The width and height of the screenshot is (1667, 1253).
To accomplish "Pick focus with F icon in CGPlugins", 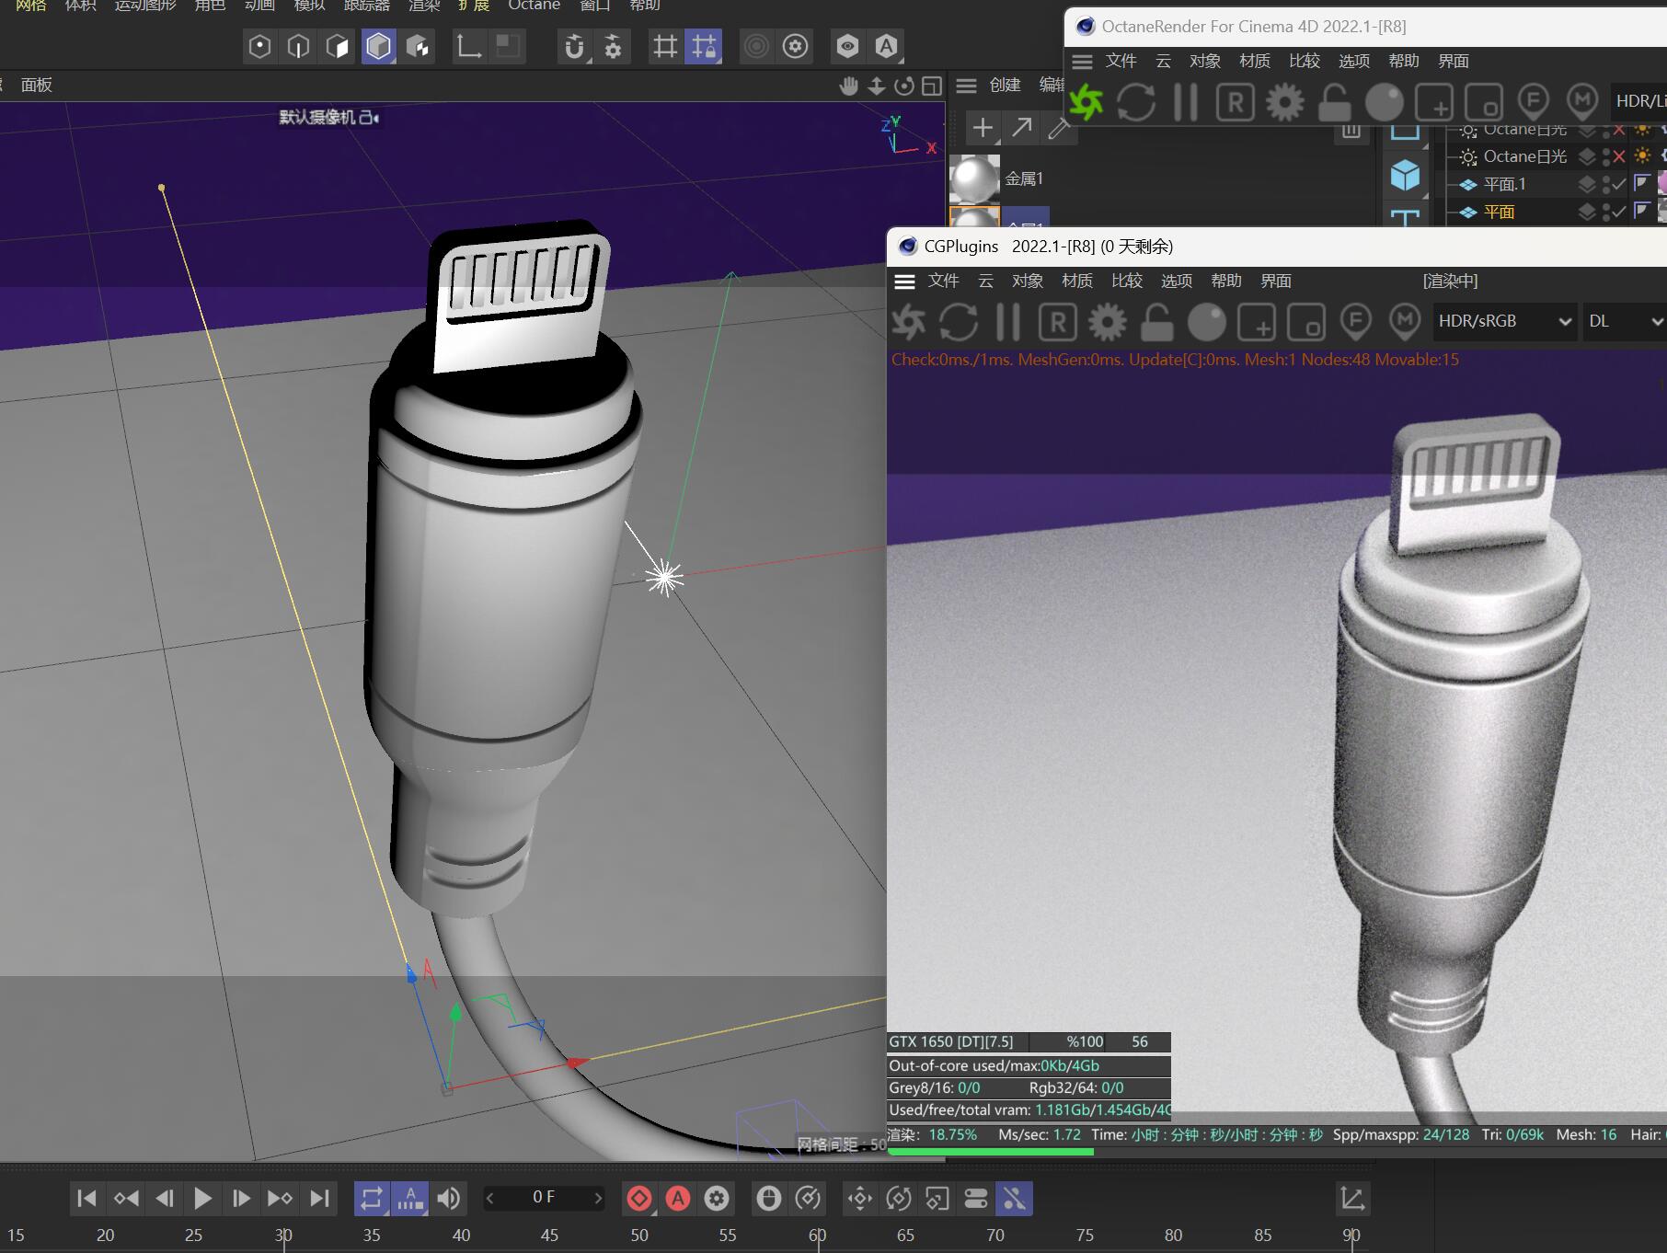I will 1355,322.
